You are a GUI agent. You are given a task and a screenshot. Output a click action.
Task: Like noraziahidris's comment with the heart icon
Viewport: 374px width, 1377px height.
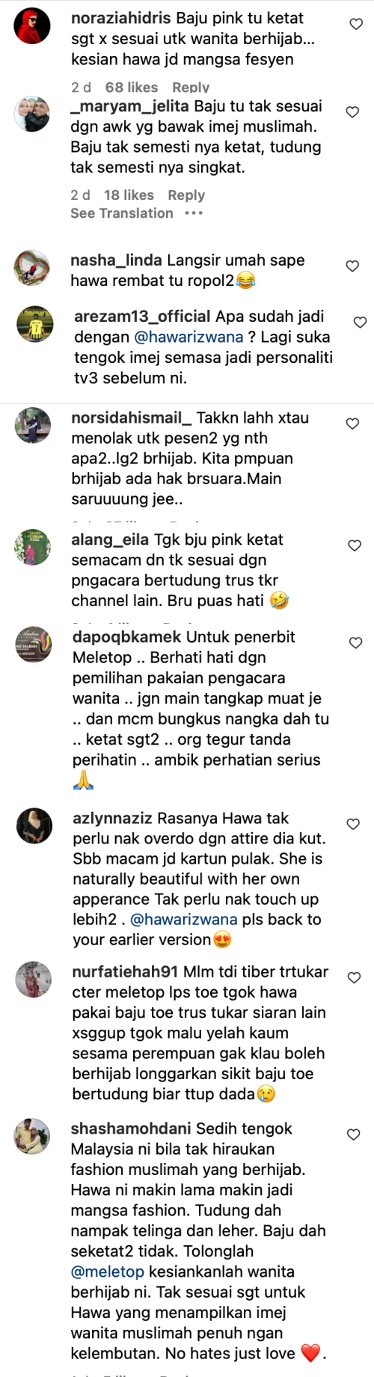coord(357,24)
